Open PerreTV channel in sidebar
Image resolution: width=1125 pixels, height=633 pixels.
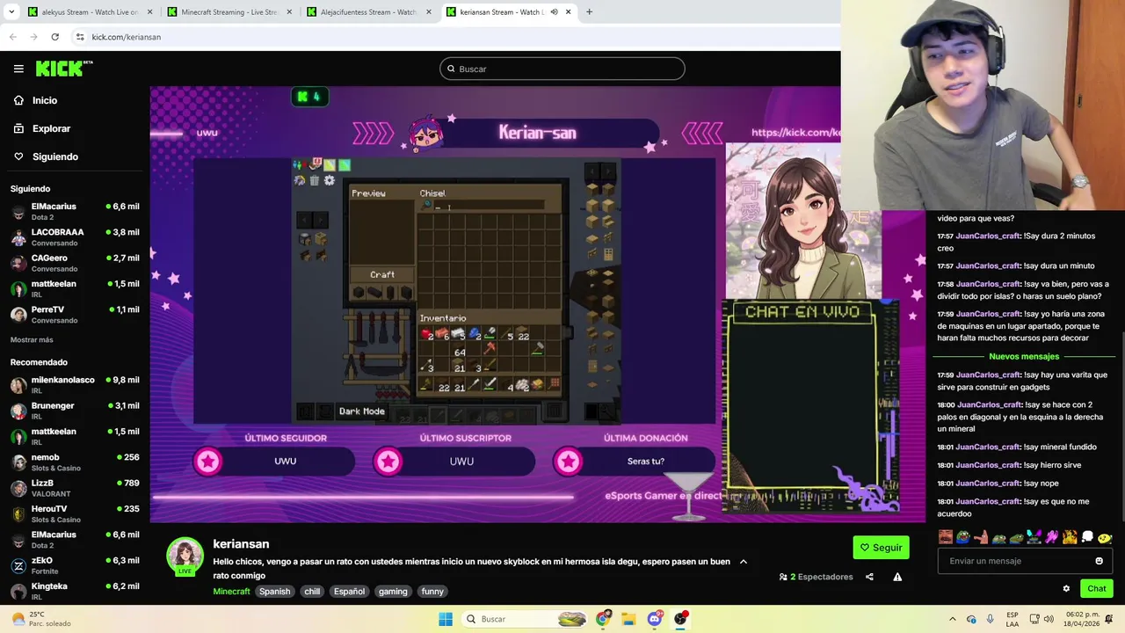pos(75,314)
